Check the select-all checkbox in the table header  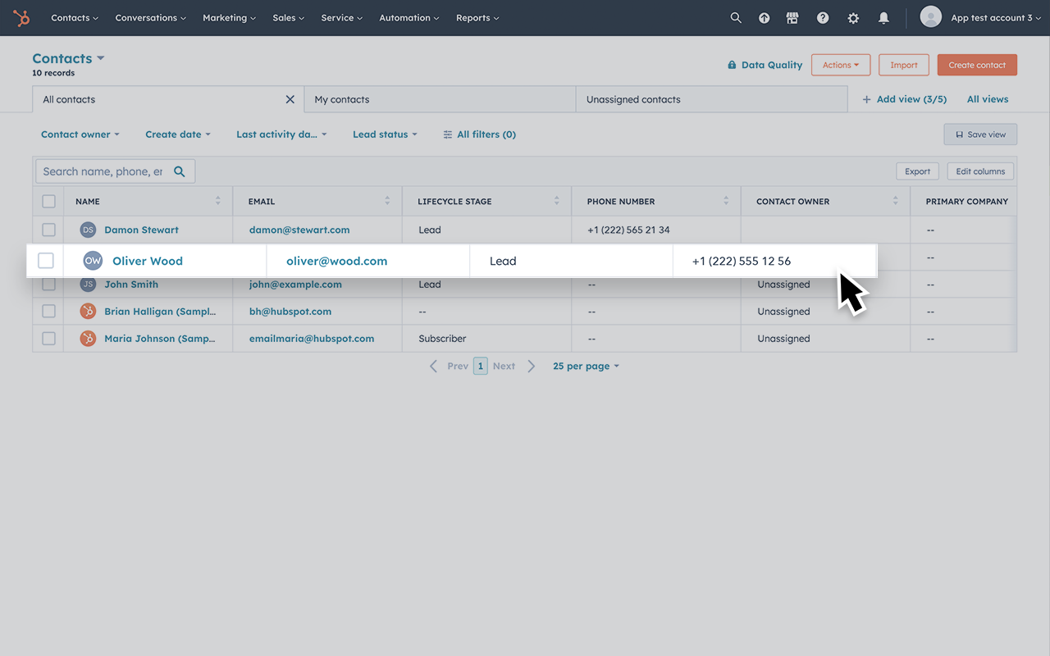click(x=48, y=200)
